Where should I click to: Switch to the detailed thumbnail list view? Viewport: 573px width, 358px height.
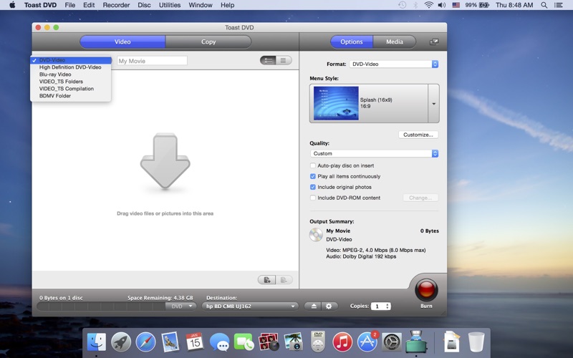click(268, 61)
